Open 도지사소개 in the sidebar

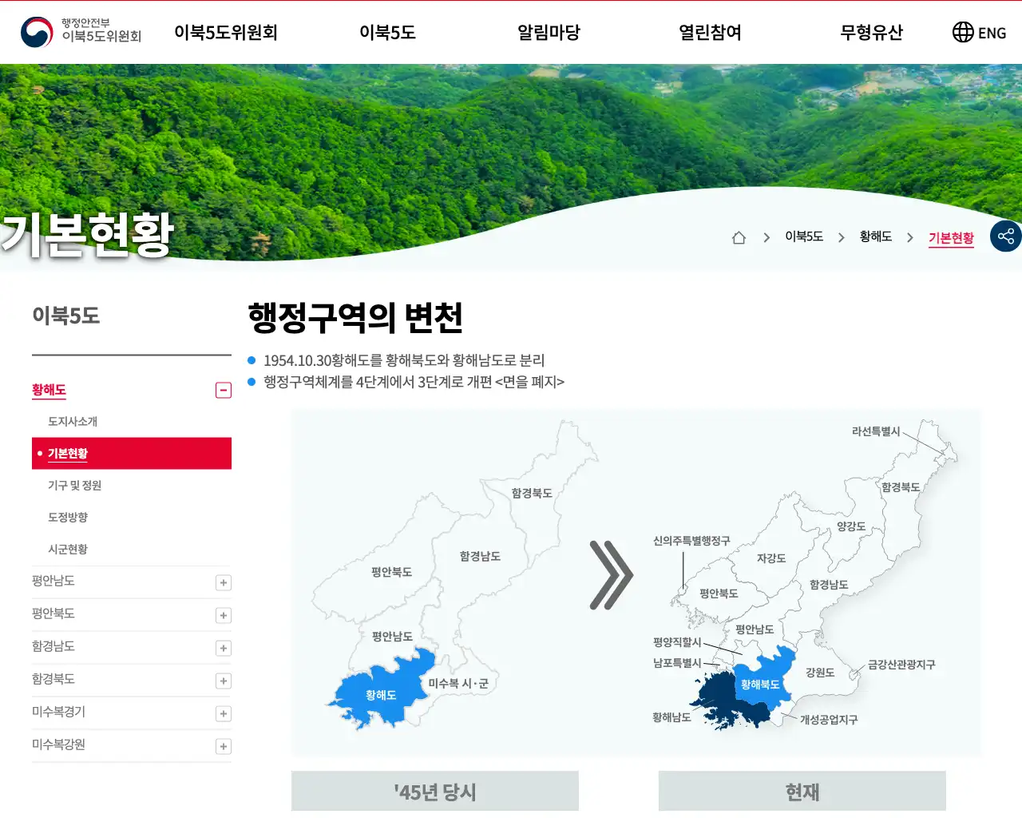point(73,421)
